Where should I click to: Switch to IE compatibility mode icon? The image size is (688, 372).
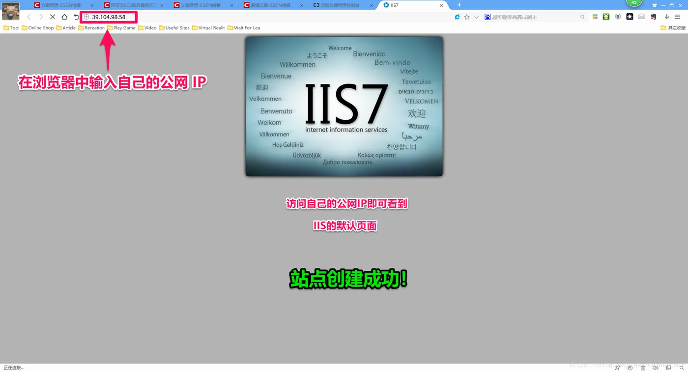pos(458,17)
